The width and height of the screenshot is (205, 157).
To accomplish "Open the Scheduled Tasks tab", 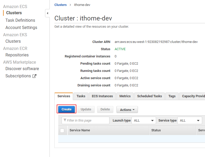I will 149,96.
